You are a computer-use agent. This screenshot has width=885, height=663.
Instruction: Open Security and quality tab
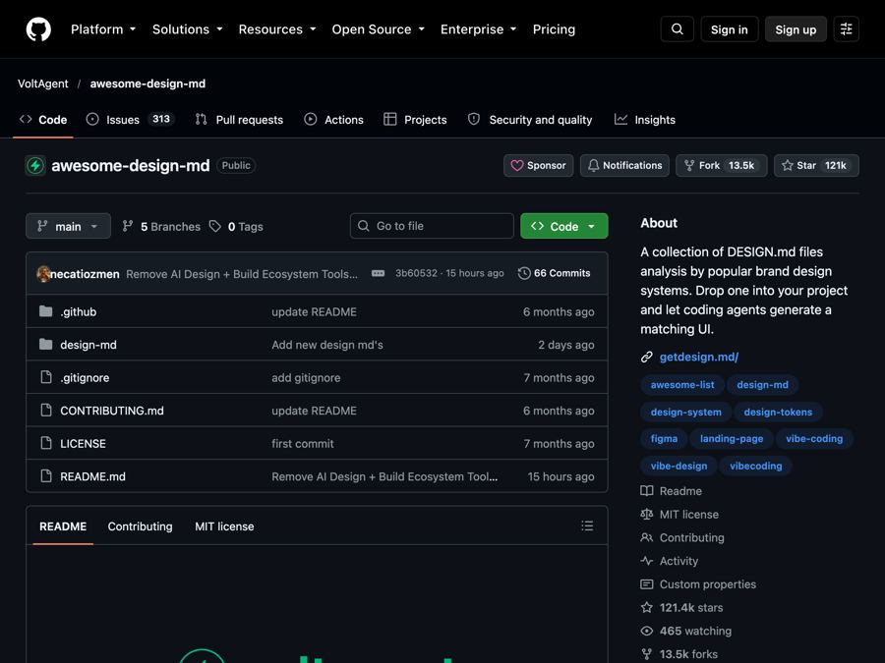[x=530, y=120]
